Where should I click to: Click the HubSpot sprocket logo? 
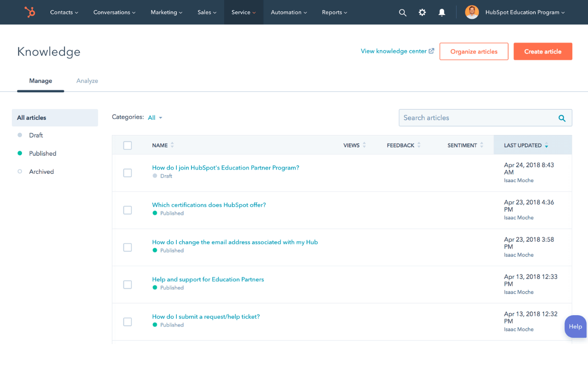pos(29,12)
